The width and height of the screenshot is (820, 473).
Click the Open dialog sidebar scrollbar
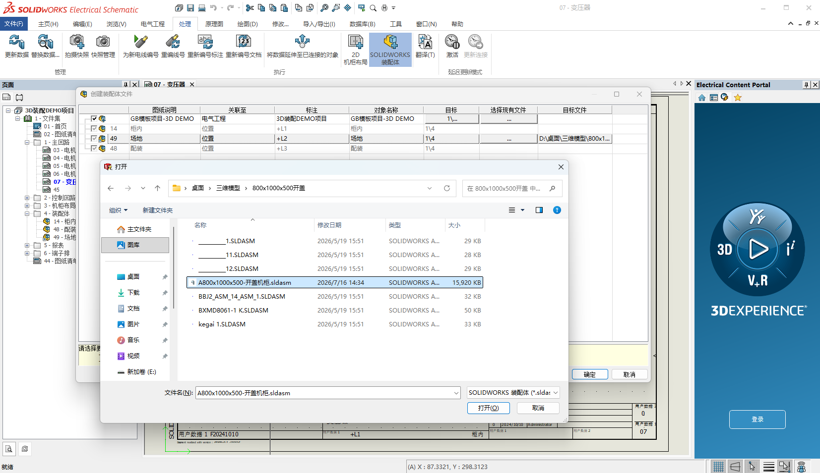click(174, 267)
